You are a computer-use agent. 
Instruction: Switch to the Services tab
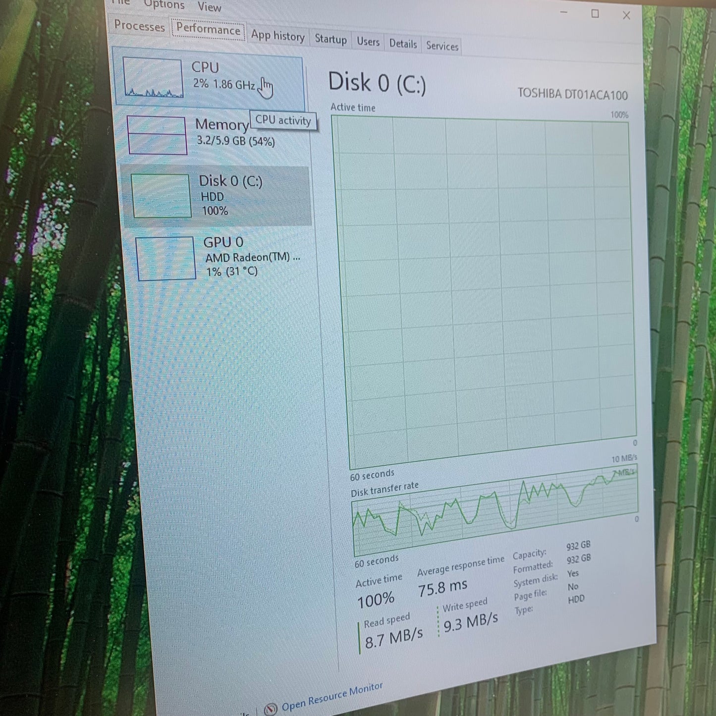(442, 47)
